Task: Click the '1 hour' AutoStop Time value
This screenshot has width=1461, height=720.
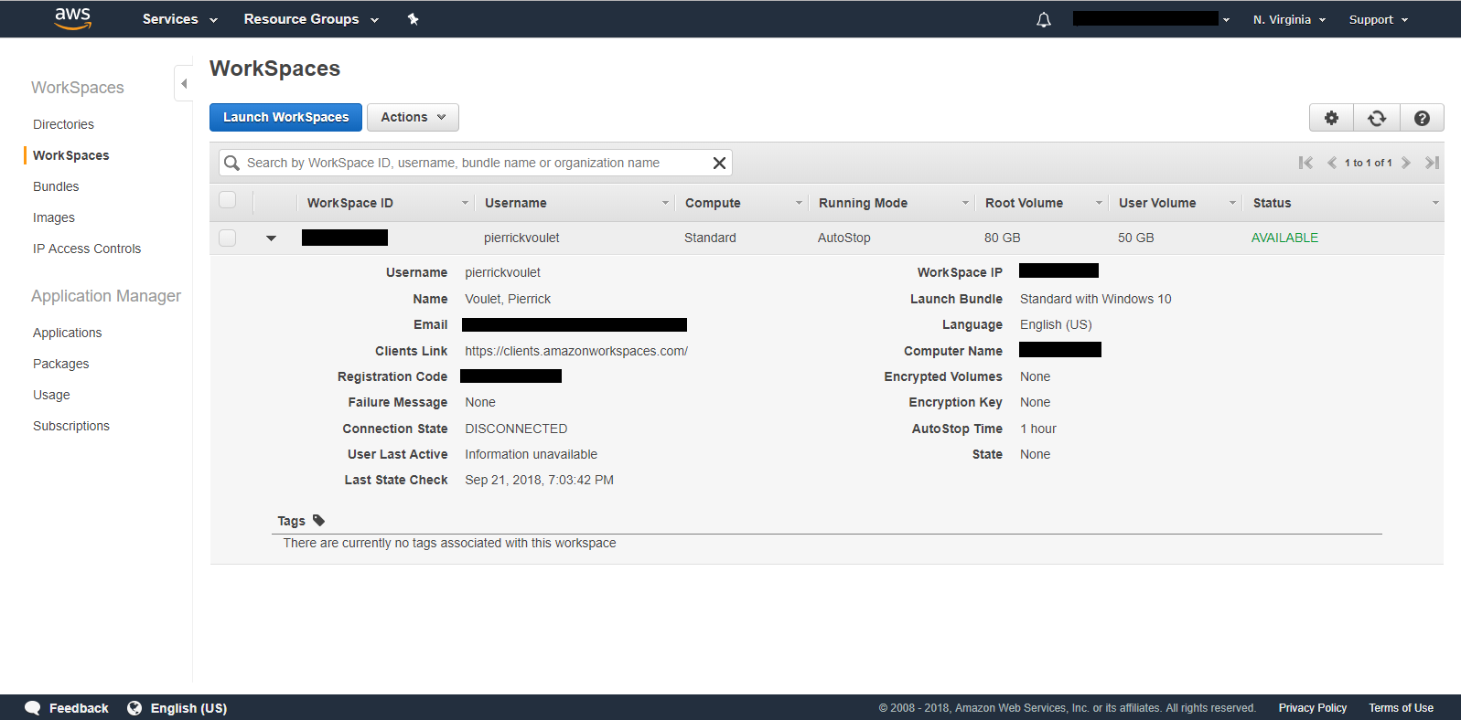Action: [1038, 429]
